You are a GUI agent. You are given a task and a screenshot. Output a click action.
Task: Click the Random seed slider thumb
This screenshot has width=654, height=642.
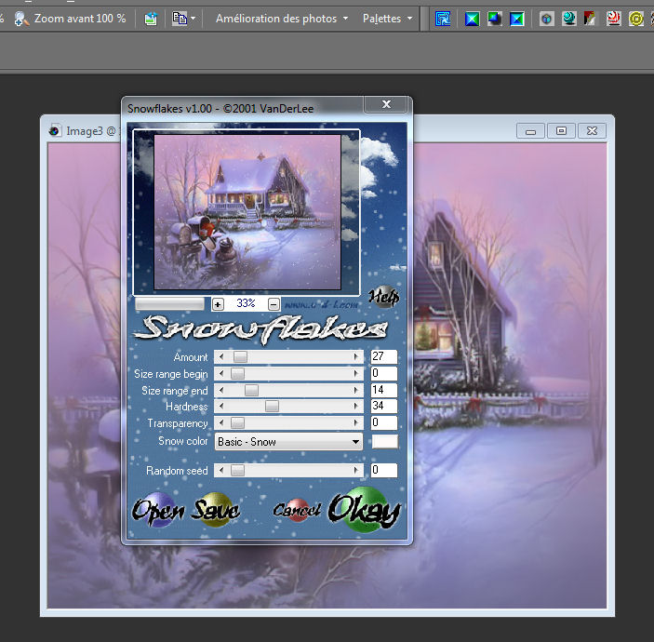click(237, 471)
